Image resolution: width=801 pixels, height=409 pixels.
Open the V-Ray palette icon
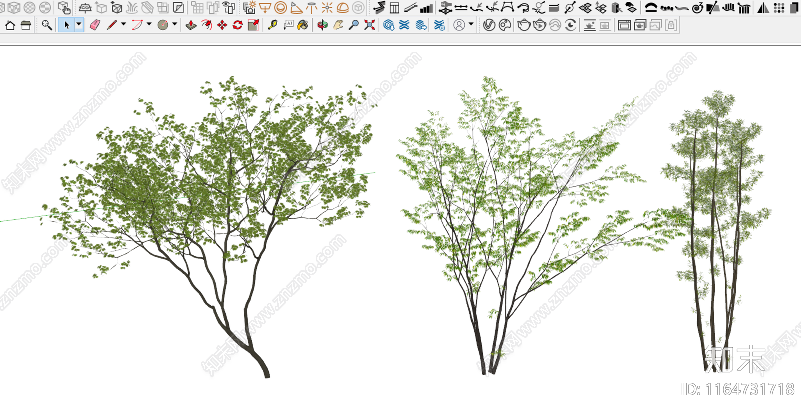[505, 25]
